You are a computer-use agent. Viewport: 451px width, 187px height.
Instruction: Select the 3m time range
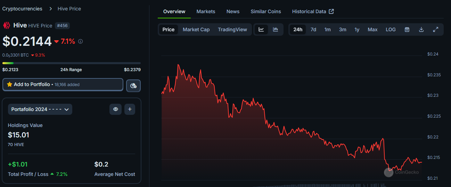tap(343, 29)
